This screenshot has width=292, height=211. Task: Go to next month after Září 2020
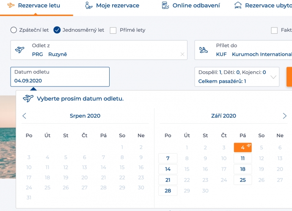coord(284,116)
